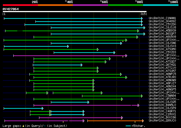The height and width of the screenshot is (128, 181).
Task: Open the UniRef100_B6SQP7 hit label
Action: pos(162,34)
